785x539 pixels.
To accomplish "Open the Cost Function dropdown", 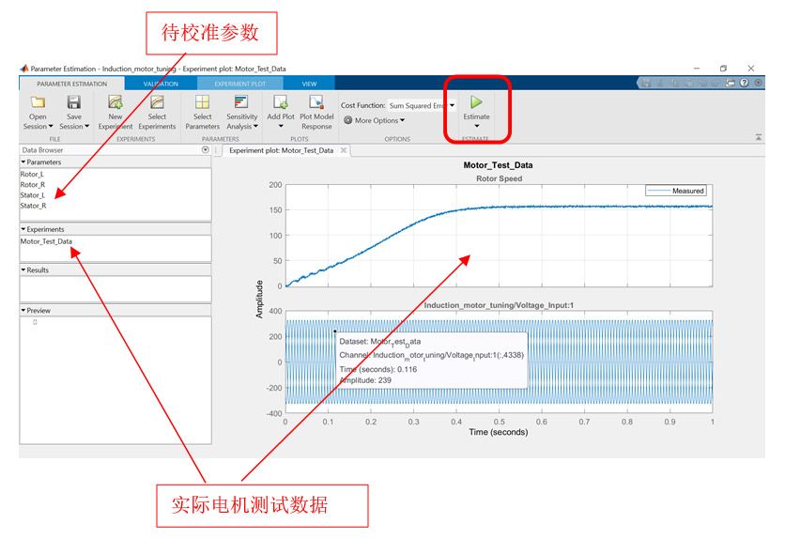I will [452, 106].
